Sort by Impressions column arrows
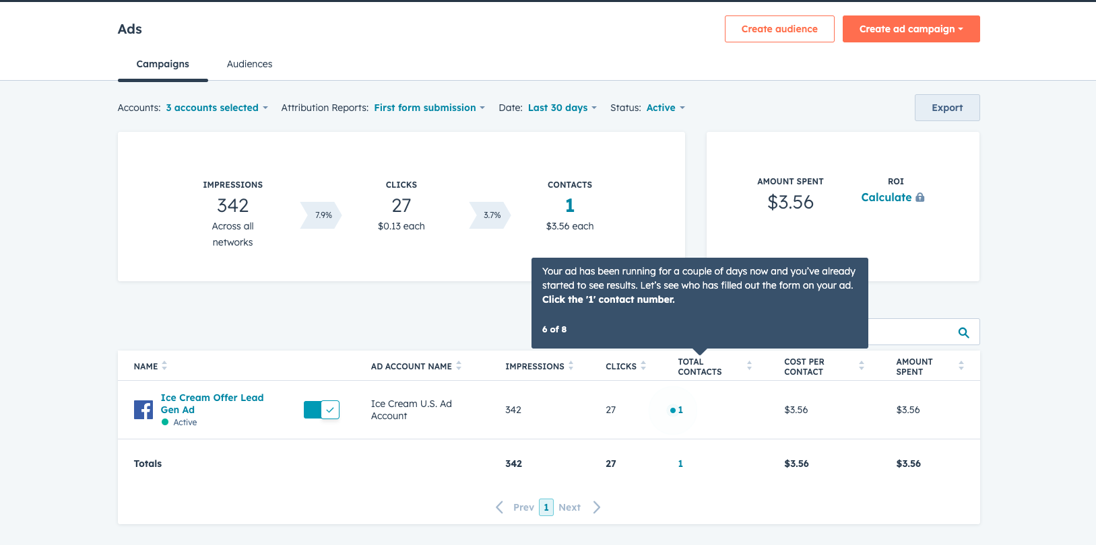Image resolution: width=1096 pixels, height=545 pixels. click(571, 366)
